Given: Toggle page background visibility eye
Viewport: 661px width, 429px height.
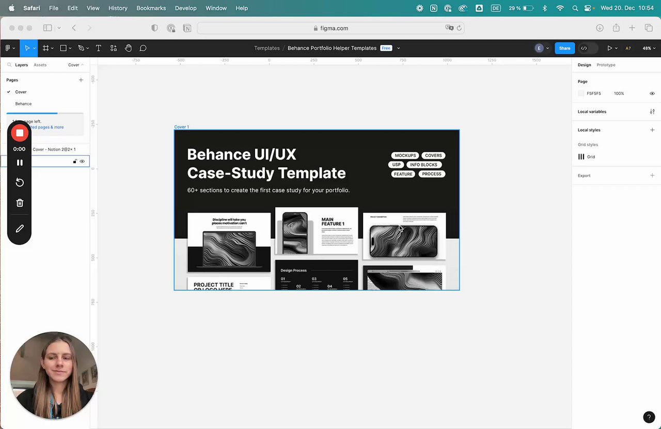Looking at the screenshot, I should click(652, 93).
